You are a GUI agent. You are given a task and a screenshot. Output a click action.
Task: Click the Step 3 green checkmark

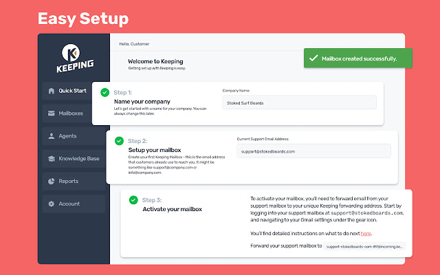click(133, 200)
